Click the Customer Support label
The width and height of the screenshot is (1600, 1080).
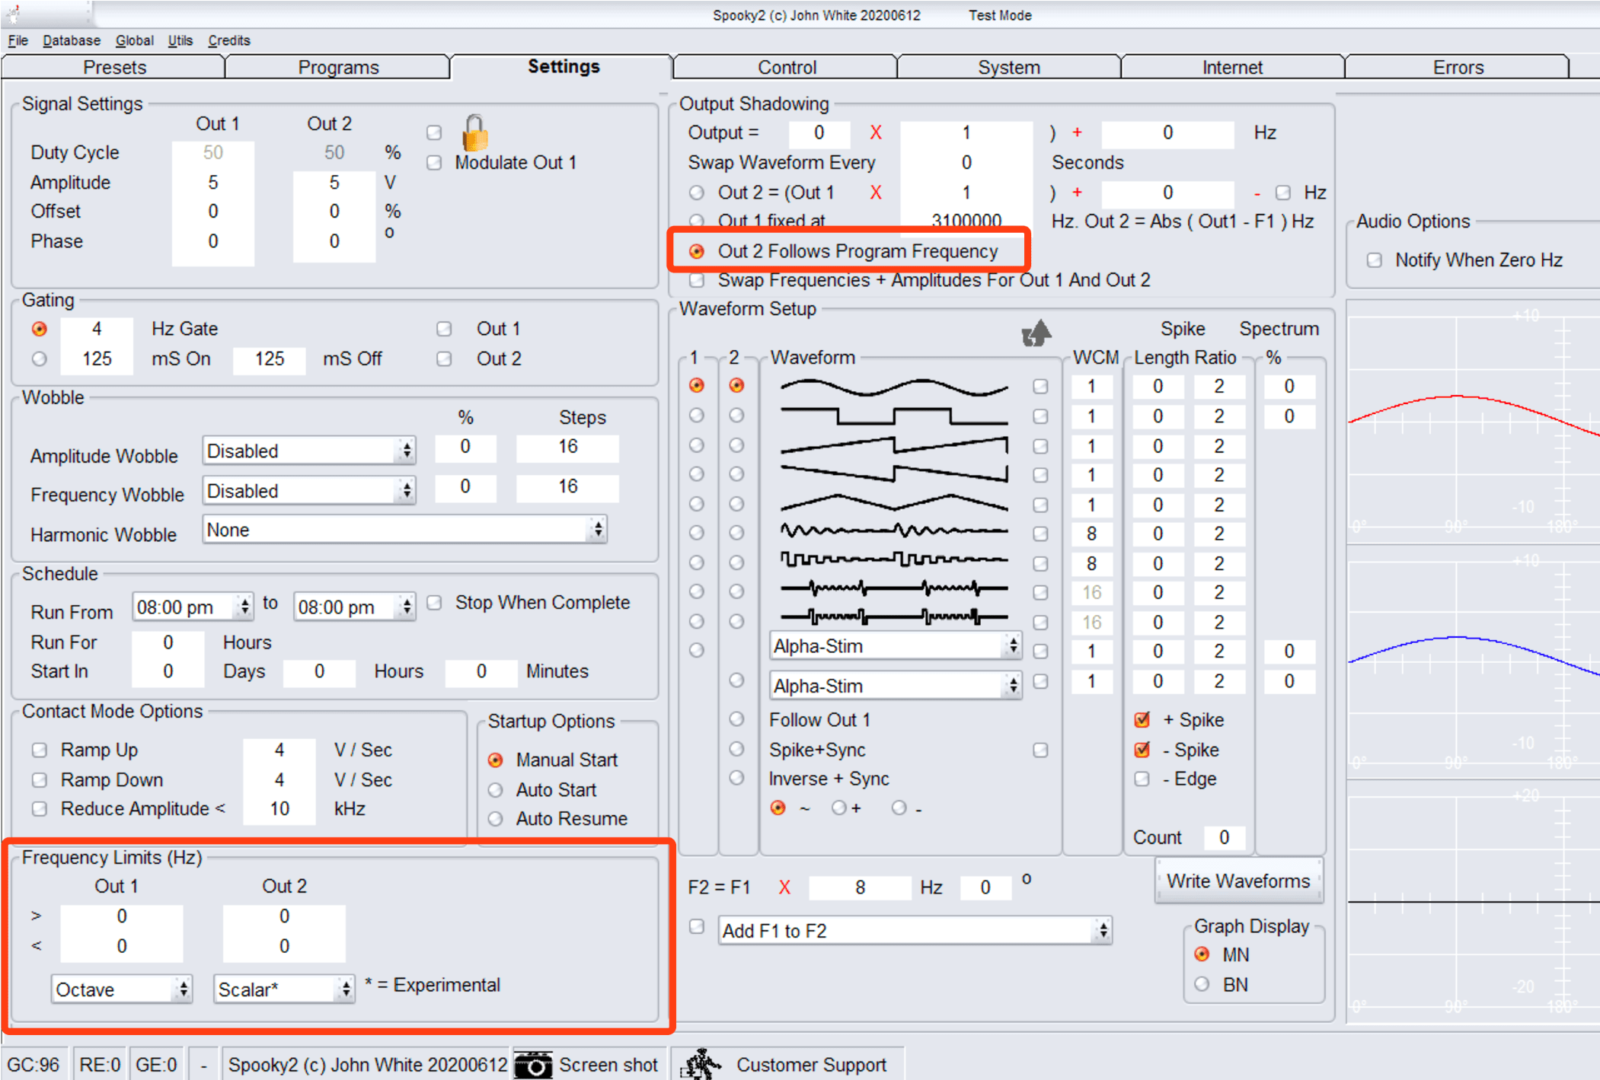click(x=810, y=1064)
